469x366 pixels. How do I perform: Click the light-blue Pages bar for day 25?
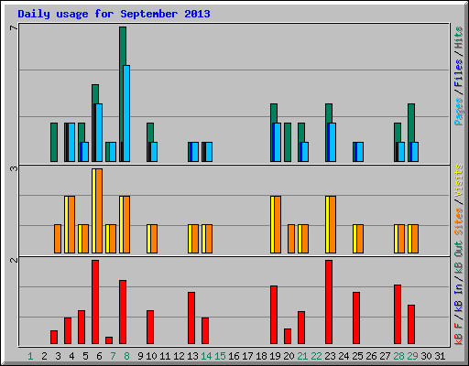(x=360, y=152)
